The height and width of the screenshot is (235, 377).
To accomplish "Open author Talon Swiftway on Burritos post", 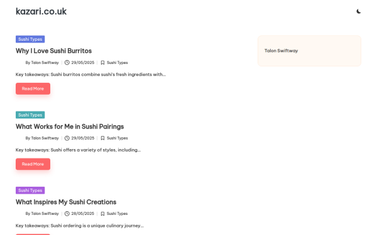I will tap(45, 63).
